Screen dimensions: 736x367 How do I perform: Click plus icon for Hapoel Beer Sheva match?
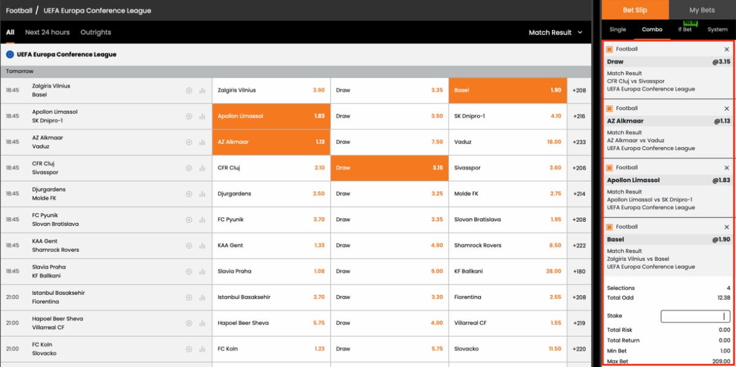tap(189, 323)
